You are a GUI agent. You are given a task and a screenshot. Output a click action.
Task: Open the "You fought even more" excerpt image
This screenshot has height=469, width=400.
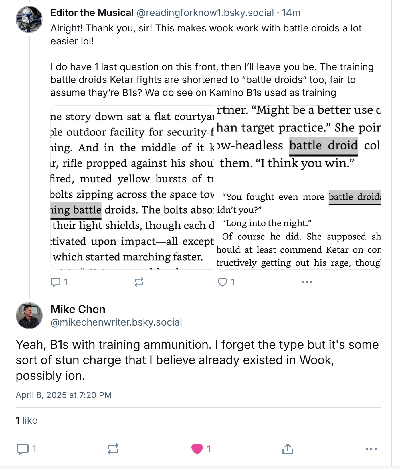(x=299, y=229)
